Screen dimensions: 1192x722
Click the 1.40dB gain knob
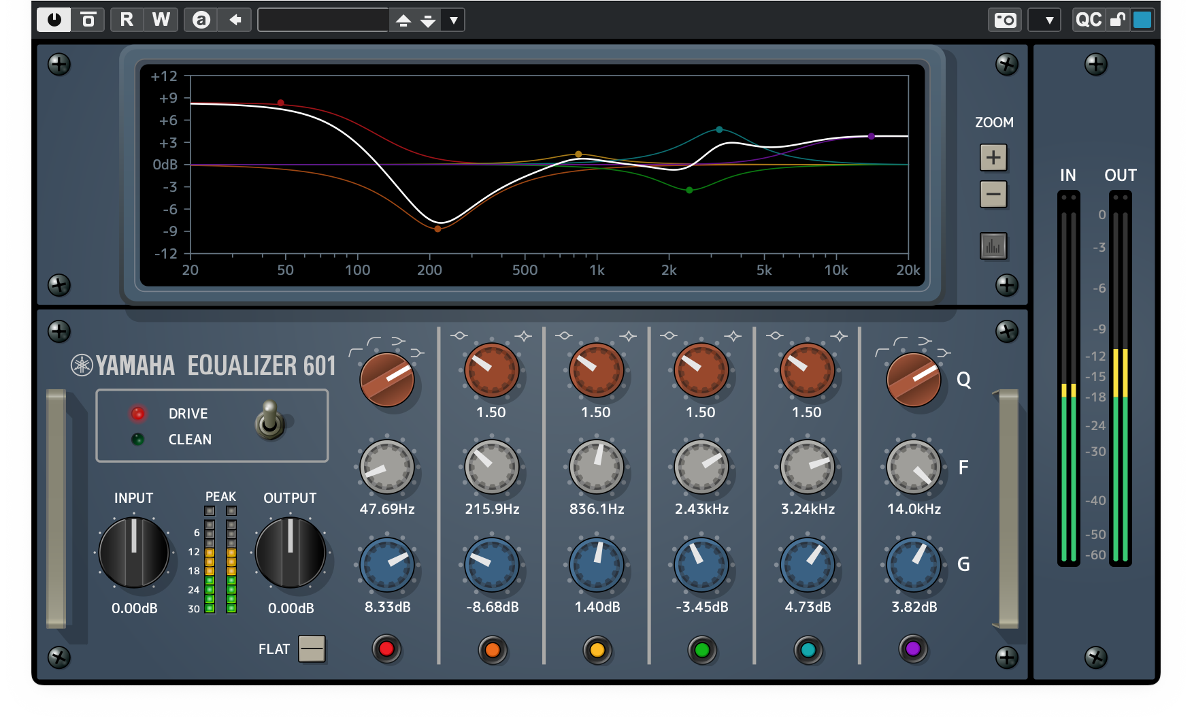[x=597, y=565]
